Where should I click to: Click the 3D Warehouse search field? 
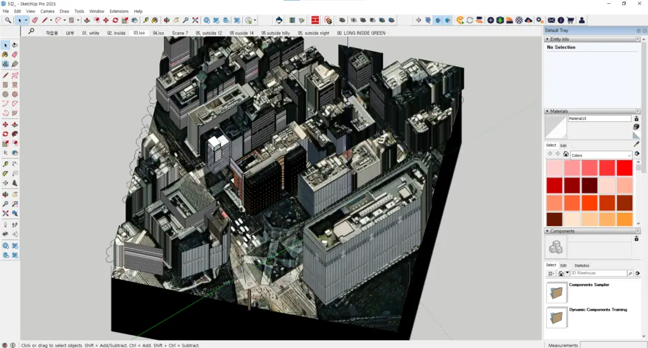599,273
